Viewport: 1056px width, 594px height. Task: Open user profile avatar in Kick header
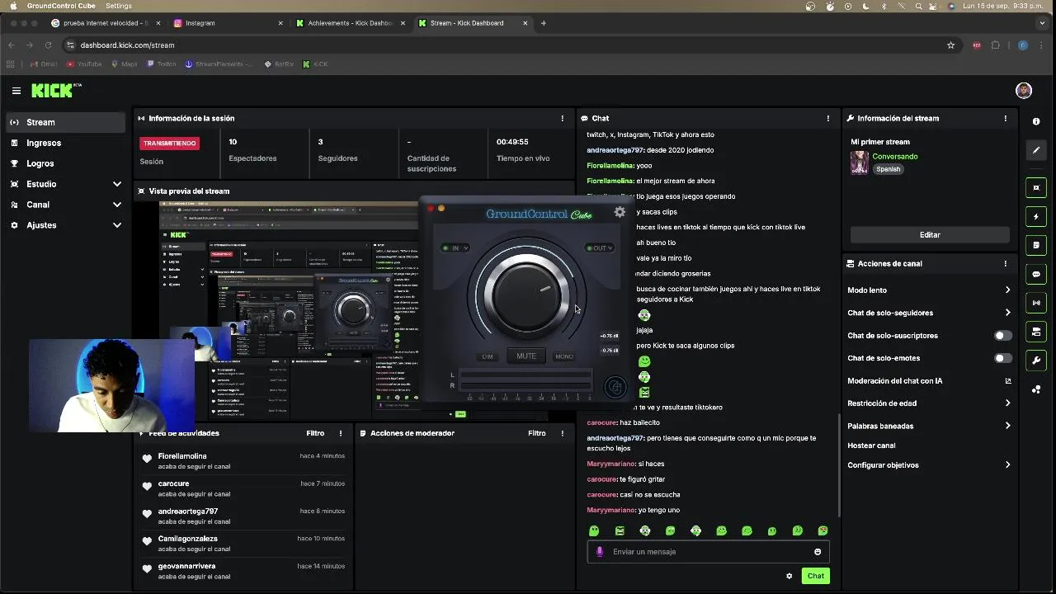[x=1024, y=91]
